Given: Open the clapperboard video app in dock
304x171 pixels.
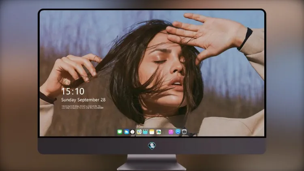Looking at the screenshot, I should (145, 132).
